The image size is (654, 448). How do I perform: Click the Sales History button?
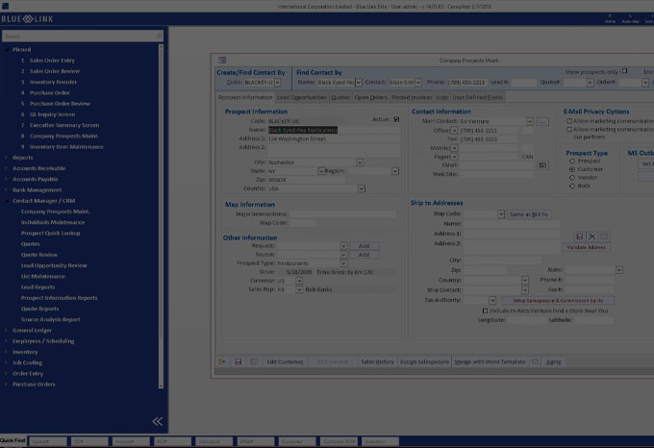(x=377, y=361)
